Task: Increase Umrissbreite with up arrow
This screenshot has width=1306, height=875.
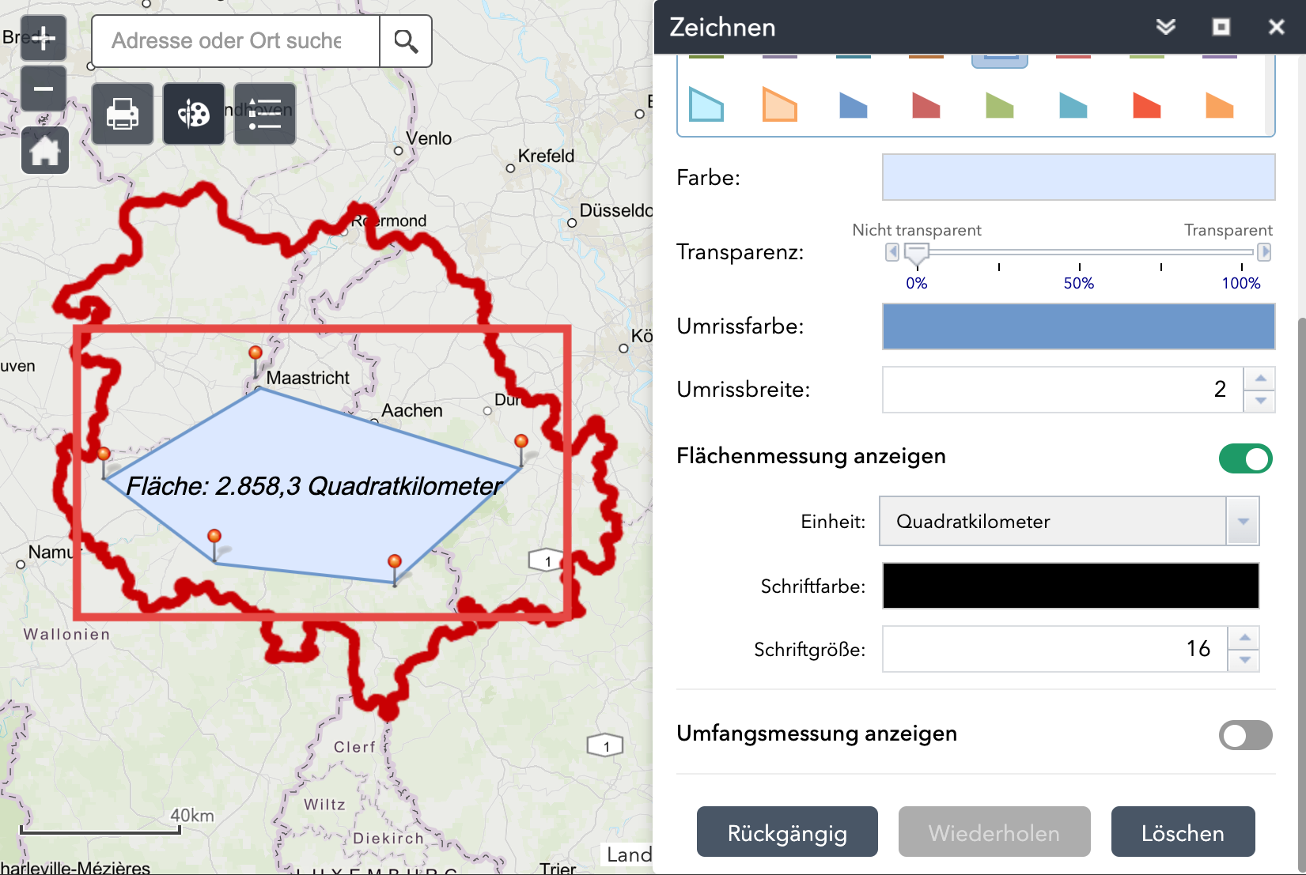Action: pyautogui.click(x=1260, y=379)
